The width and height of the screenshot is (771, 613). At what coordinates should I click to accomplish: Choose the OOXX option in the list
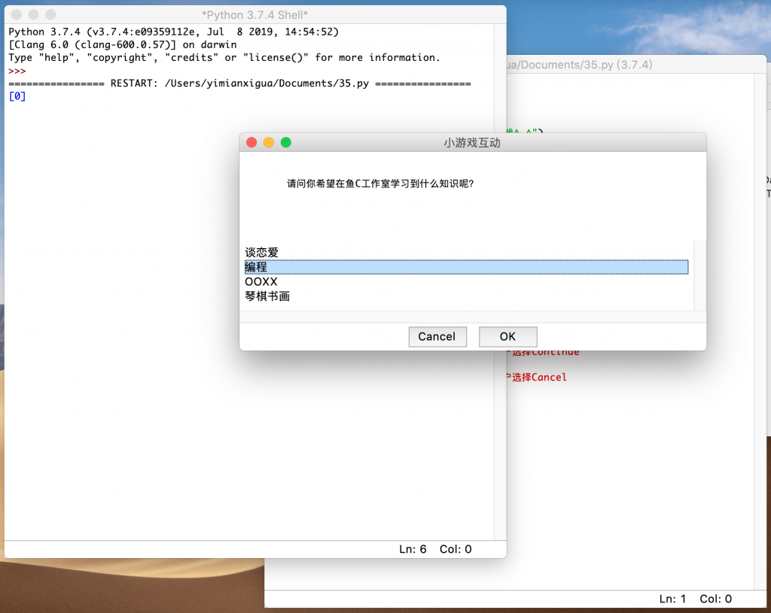coord(261,281)
